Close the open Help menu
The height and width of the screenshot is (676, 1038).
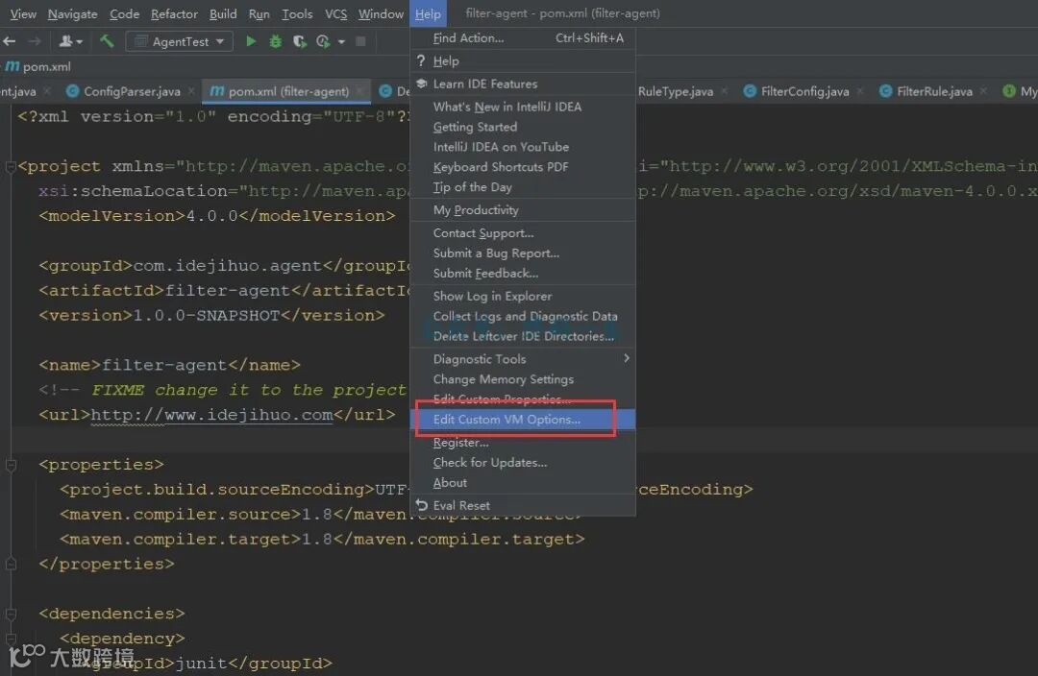point(428,13)
